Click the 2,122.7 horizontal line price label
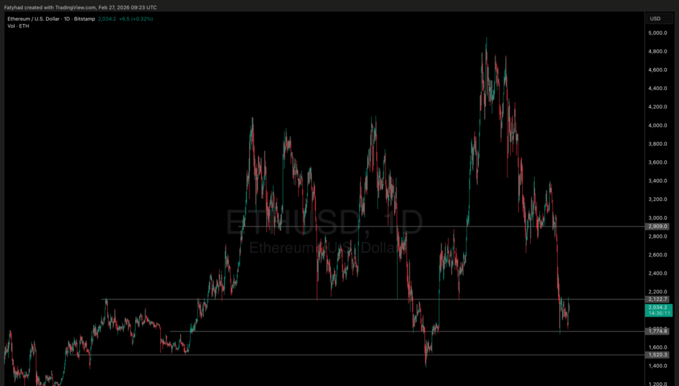 click(x=657, y=299)
